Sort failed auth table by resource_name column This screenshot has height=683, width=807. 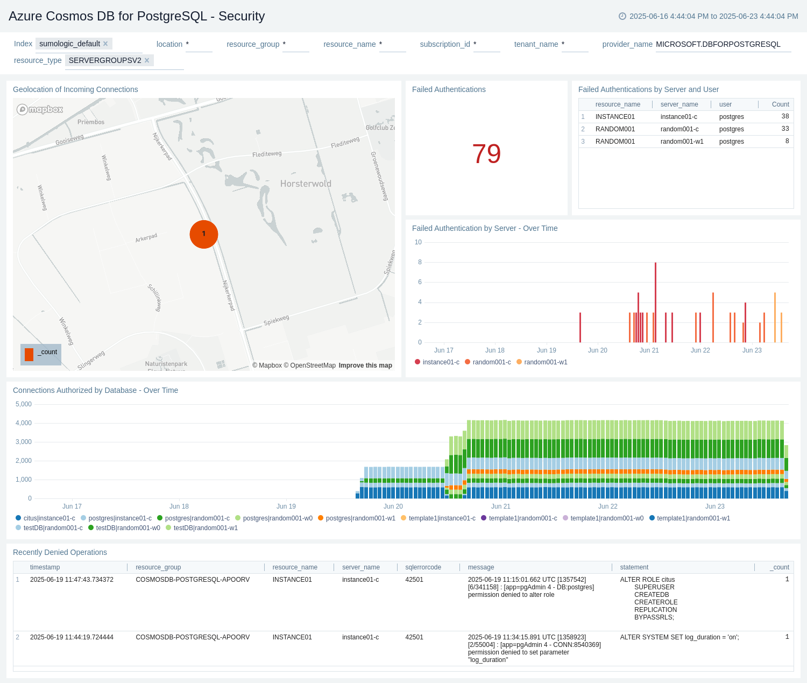618,104
